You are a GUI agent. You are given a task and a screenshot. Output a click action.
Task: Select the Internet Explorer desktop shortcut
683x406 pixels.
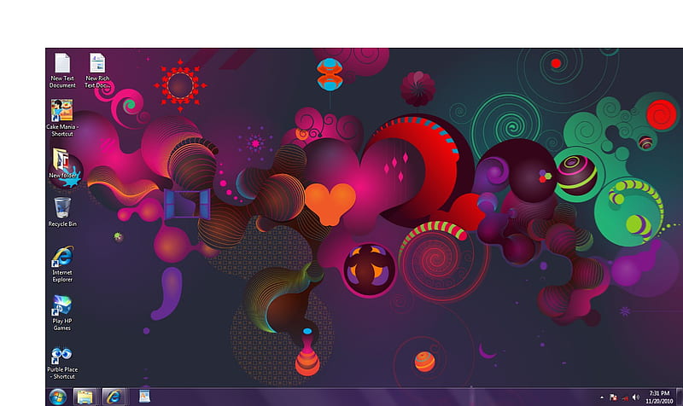(x=62, y=264)
